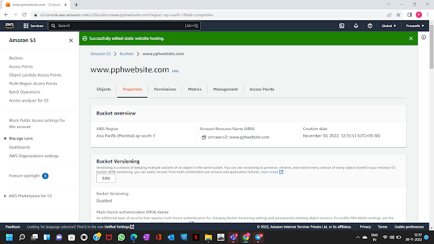Open the CloudShell icon in header

point(342,26)
